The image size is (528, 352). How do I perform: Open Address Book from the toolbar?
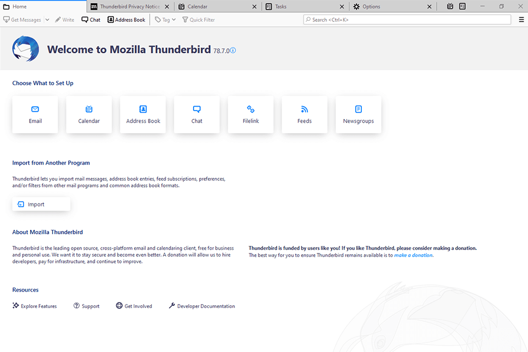point(127,20)
